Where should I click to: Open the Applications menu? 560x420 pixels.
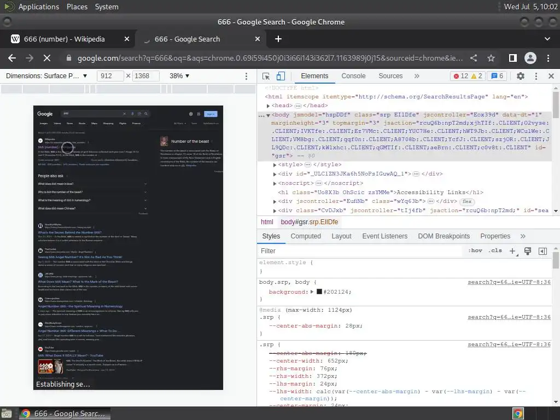click(39, 7)
